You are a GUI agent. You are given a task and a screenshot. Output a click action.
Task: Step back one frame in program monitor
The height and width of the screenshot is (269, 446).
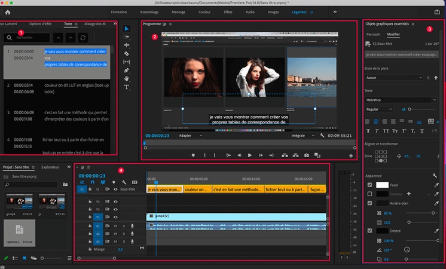(x=239, y=155)
